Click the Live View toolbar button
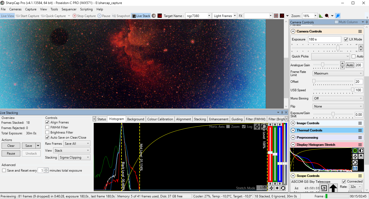369x199 pixels. pyautogui.click(x=7, y=16)
